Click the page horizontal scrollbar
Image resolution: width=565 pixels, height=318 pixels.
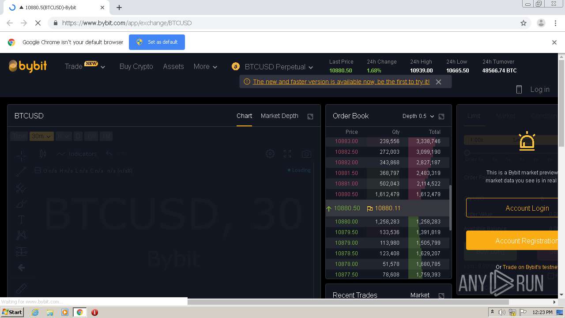[x=348, y=302]
